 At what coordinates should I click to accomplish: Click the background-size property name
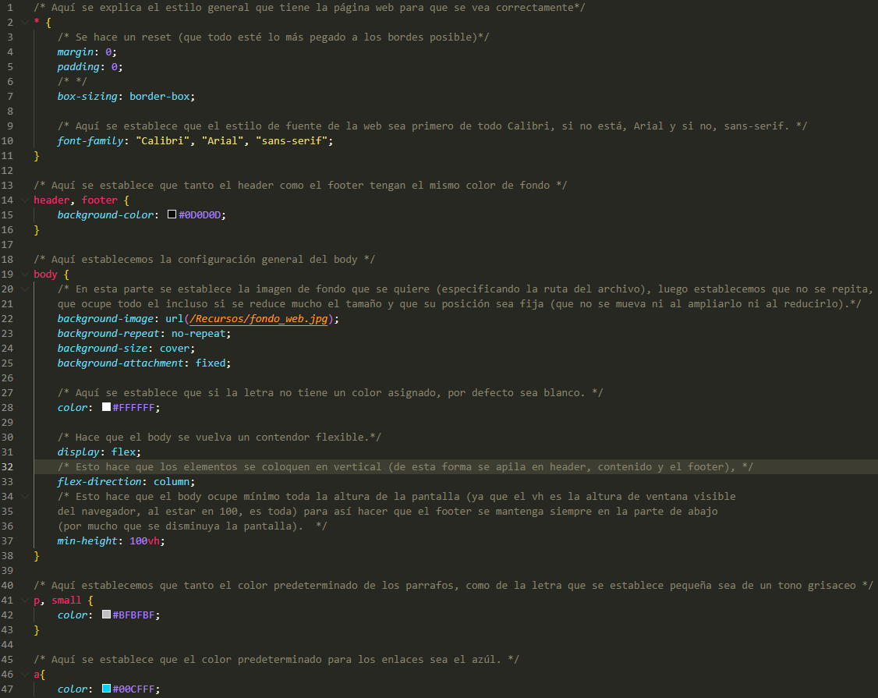point(102,349)
